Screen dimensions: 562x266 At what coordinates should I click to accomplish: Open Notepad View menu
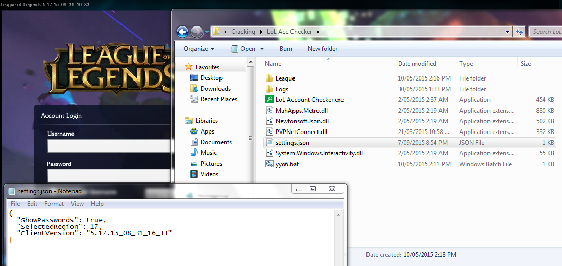77,204
